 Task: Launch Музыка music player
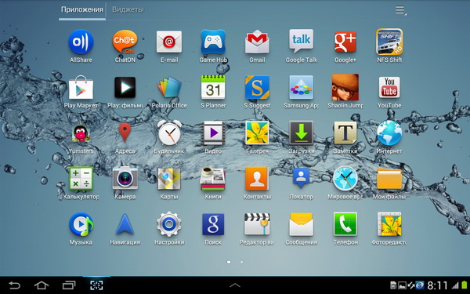[81, 224]
